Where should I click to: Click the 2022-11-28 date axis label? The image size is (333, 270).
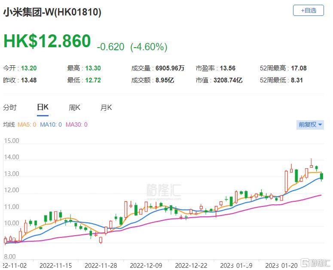(101, 266)
